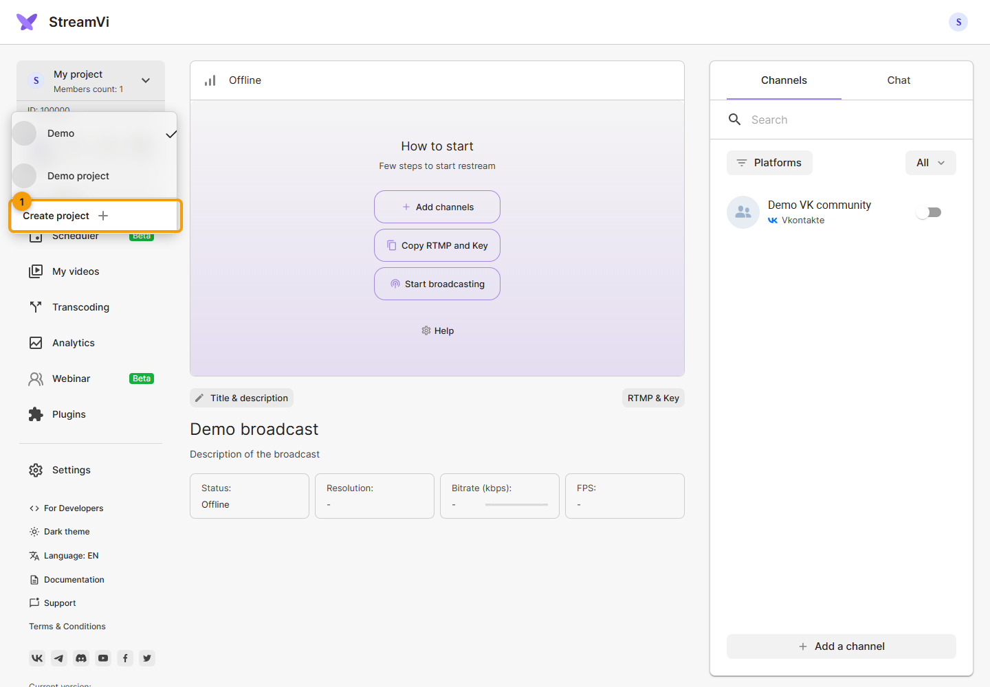Click Add a channel button
990x687 pixels.
click(x=841, y=646)
